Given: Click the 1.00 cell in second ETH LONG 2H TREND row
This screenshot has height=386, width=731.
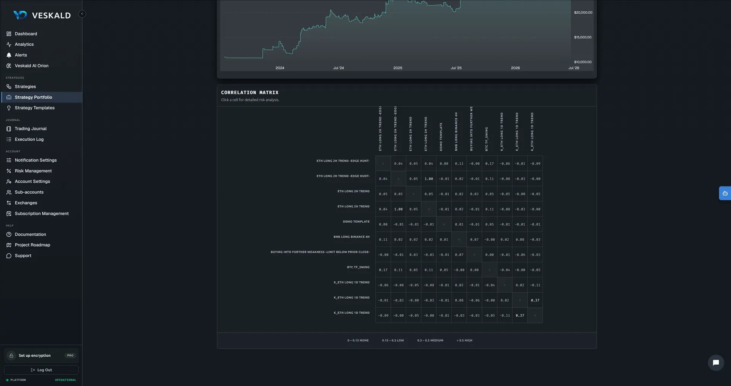Looking at the screenshot, I should pos(398,209).
